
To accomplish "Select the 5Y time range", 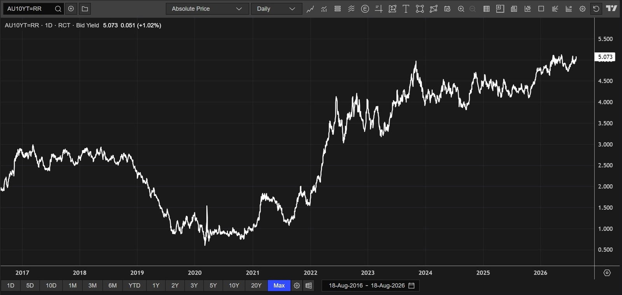I will pos(213,286).
